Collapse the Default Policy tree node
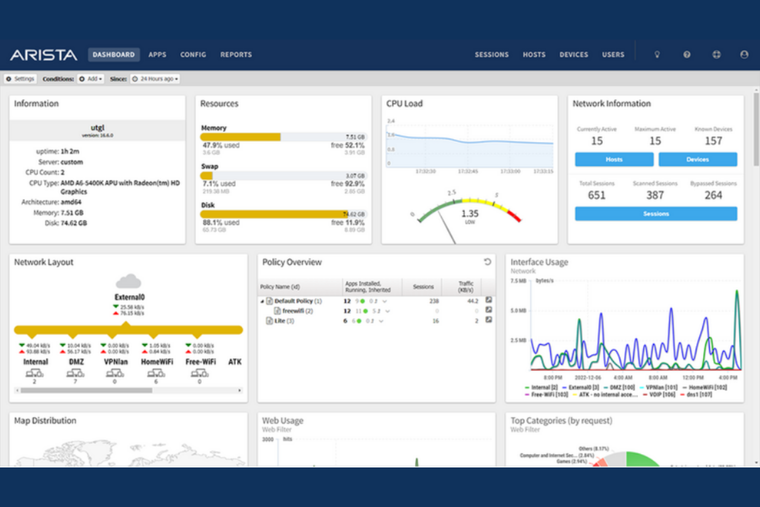This screenshot has width=760, height=507. click(x=262, y=302)
